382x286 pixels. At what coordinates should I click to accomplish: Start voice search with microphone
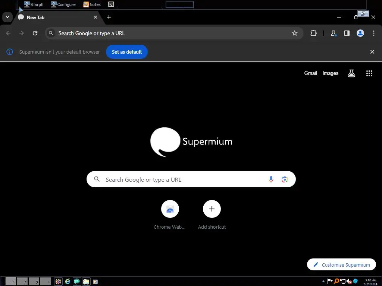click(x=271, y=179)
